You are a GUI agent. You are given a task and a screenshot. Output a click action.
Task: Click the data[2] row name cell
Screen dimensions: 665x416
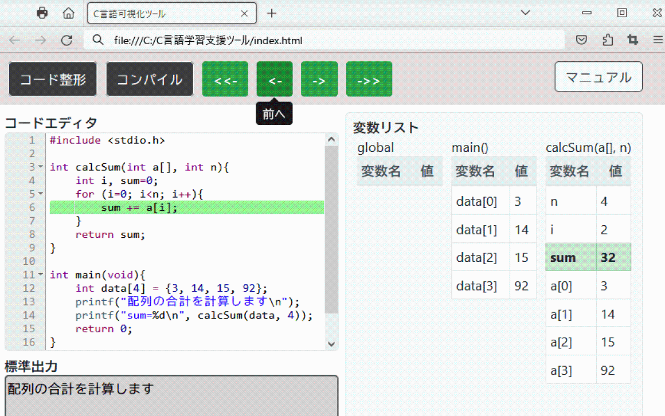480,257
